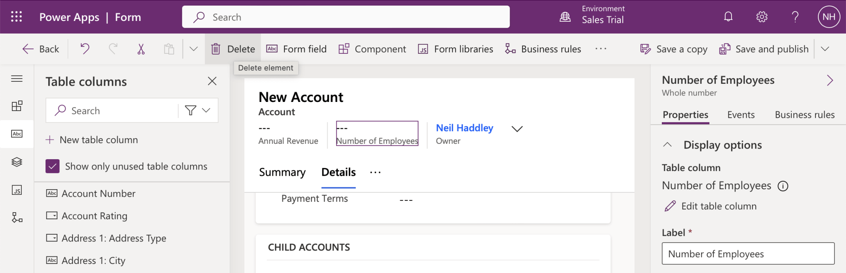
Task: Click the info icon beside Number of Employees
Action: click(783, 186)
